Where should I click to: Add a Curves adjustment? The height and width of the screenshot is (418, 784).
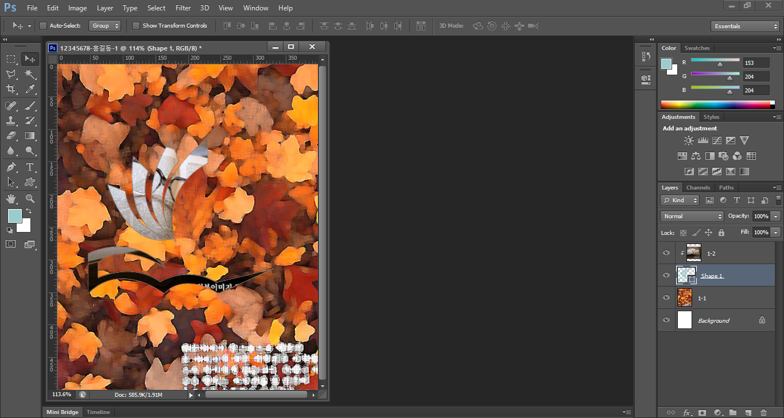(x=717, y=140)
